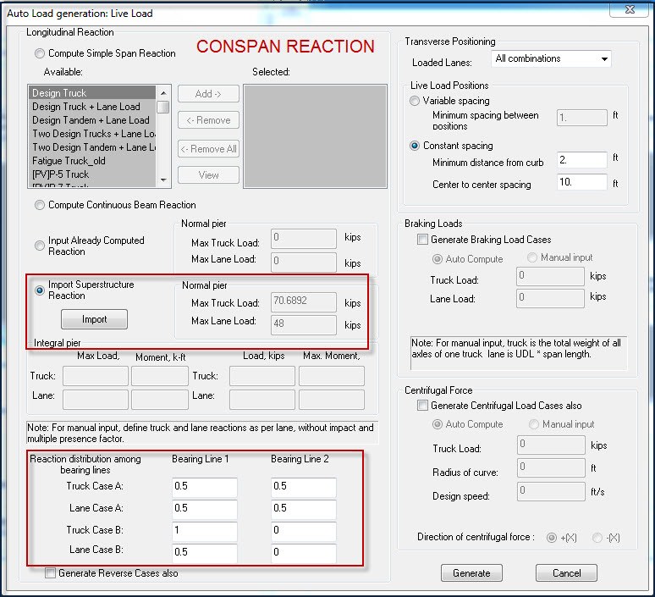Select [PV]P-5 Truck in list
This screenshot has height=597, width=655.
click(92, 174)
